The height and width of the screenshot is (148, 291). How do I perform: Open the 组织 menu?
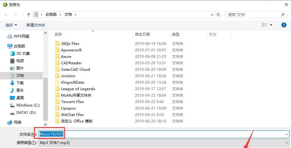11,25
